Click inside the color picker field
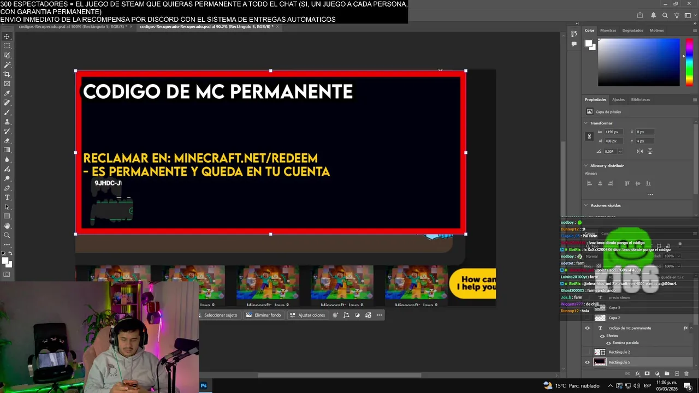The height and width of the screenshot is (393, 699). pyautogui.click(x=639, y=62)
